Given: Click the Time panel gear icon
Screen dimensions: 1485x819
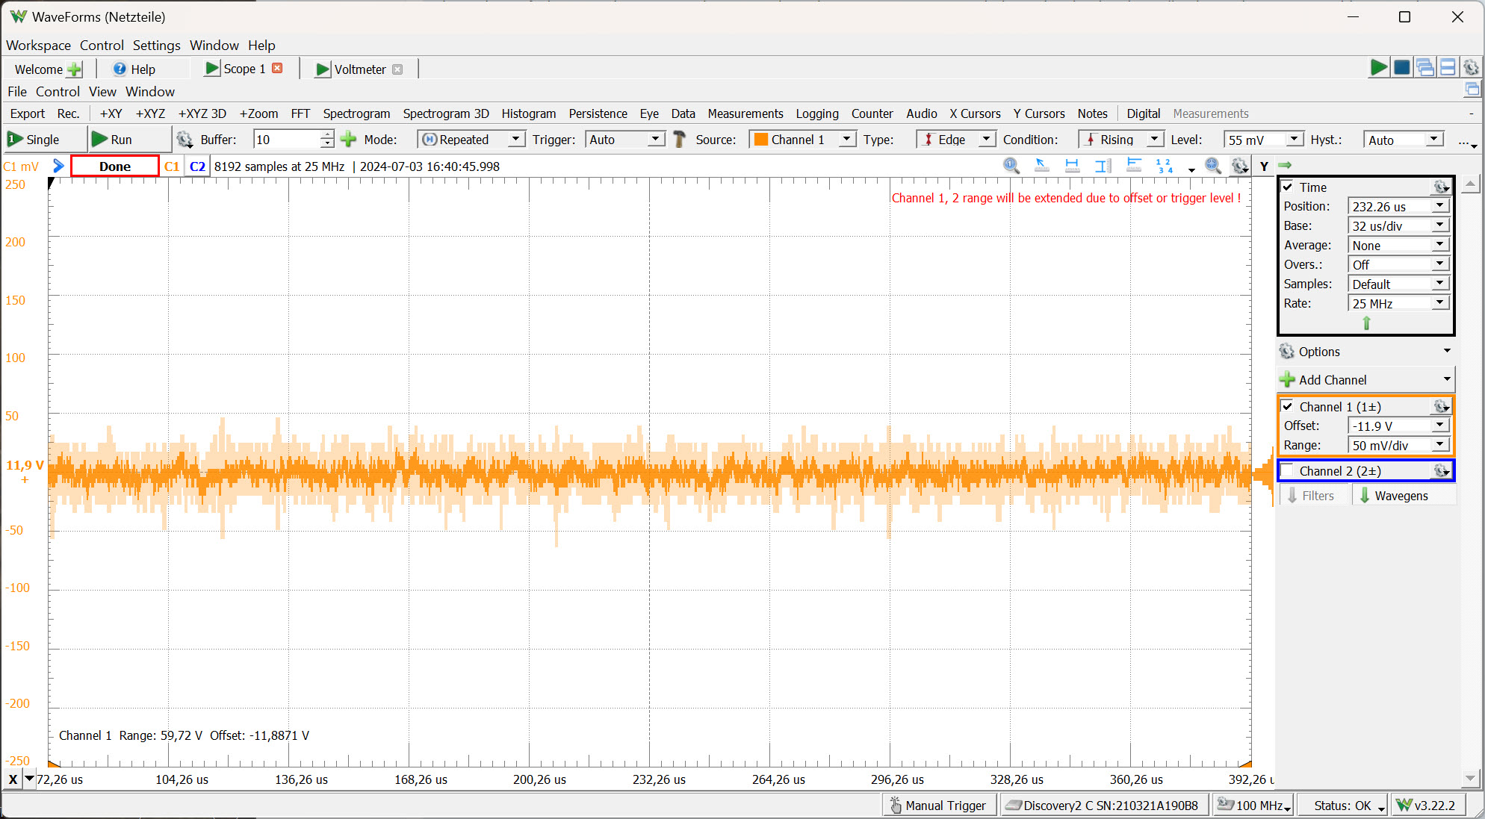Looking at the screenshot, I should click(x=1441, y=187).
